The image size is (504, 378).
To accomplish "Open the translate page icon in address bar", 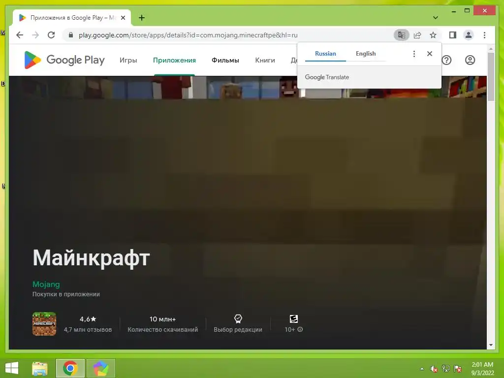I will (x=402, y=35).
